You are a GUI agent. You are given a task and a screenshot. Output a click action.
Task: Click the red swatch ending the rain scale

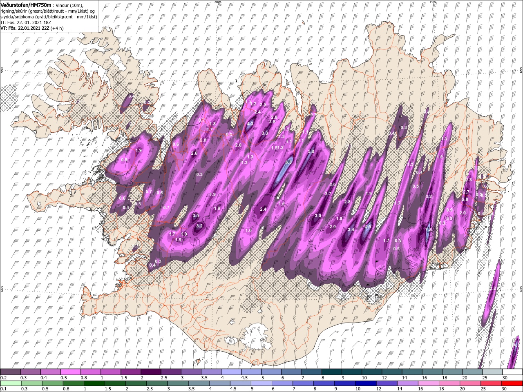coord(512,383)
